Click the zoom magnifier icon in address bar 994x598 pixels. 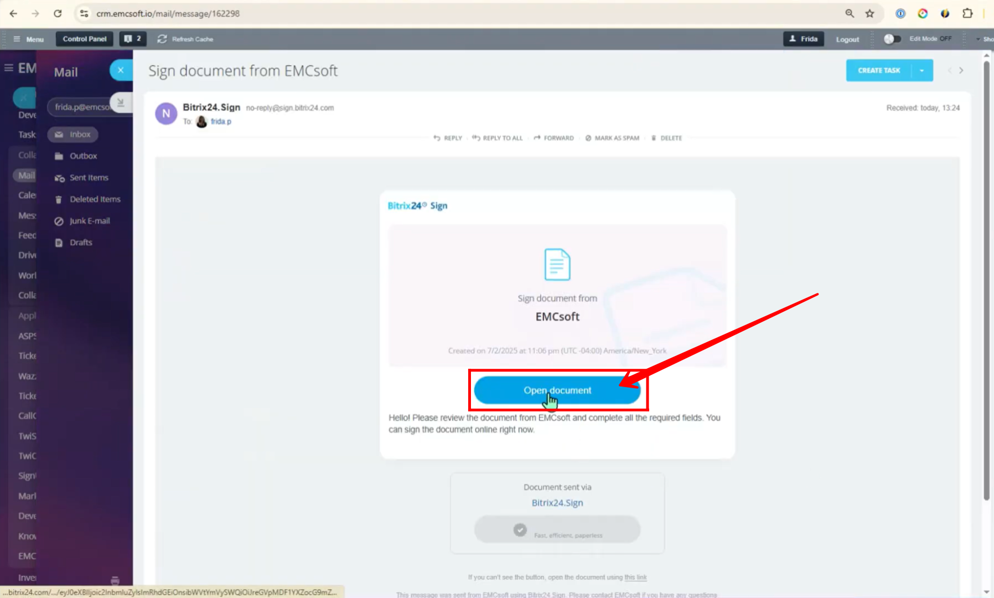coord(850,13)
